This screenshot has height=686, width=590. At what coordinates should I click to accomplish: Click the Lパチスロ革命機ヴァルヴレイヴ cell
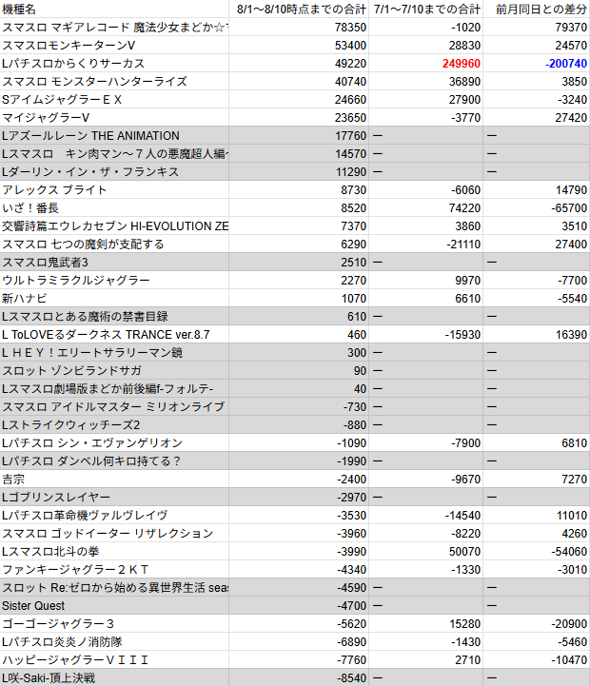coord(114,516)
